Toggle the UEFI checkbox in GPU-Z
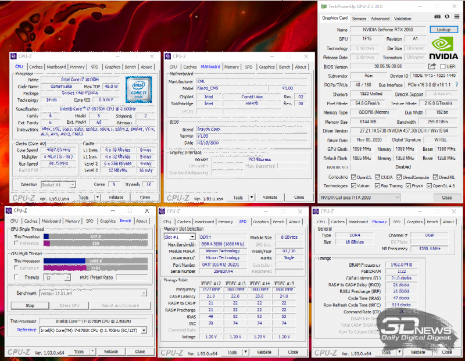Screen dimensions: 465x361 click(443, 66)
